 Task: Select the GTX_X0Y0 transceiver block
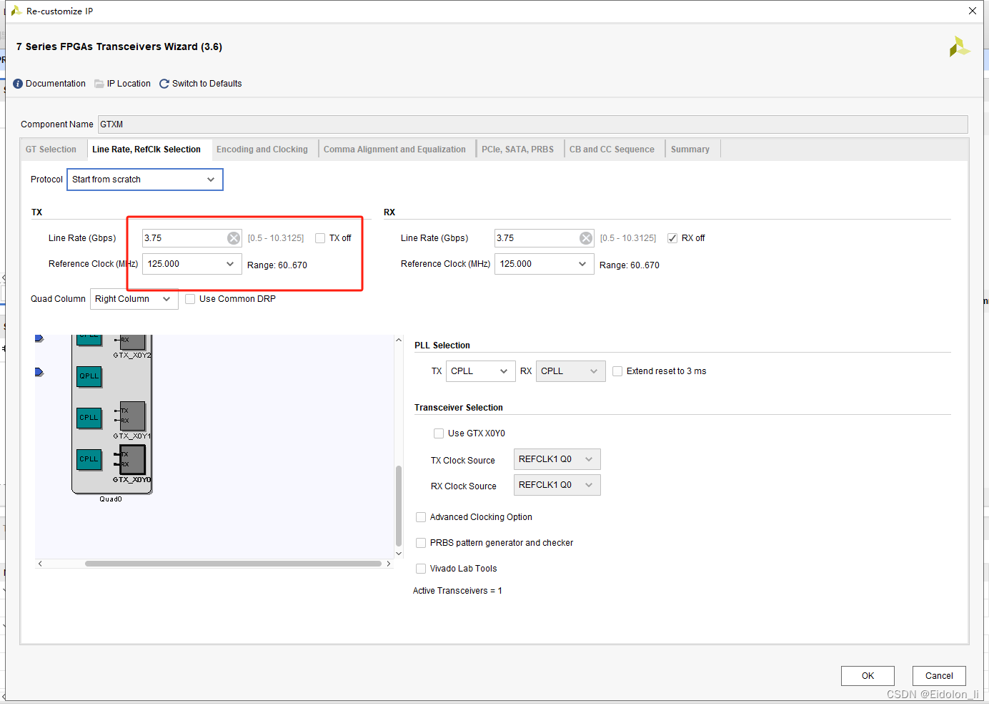point(133,459)
